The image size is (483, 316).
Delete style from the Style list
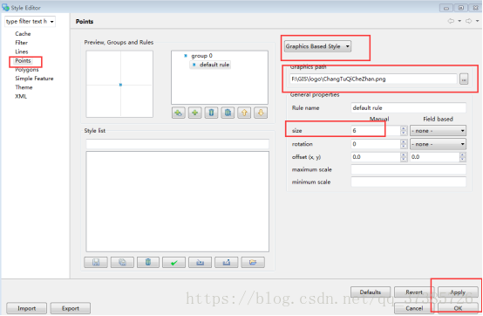tap(148, 263)
